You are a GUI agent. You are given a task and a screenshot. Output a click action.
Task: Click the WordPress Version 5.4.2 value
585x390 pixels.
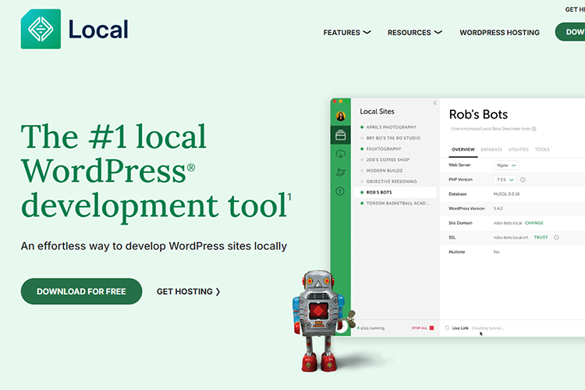click(x=498, y=208)
